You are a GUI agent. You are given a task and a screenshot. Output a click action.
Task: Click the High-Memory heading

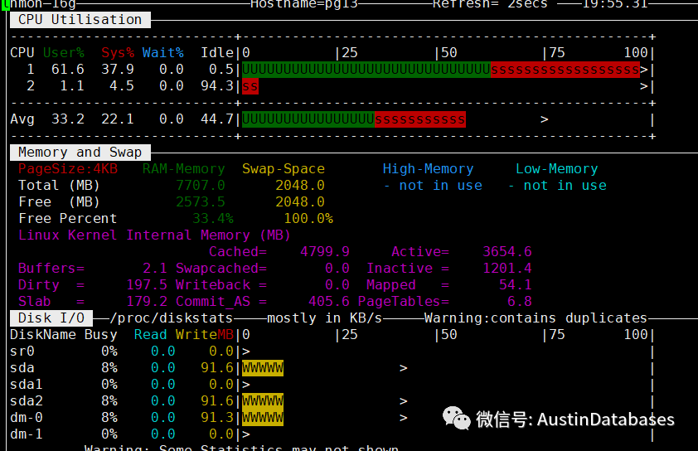click(x=429, y=169)
